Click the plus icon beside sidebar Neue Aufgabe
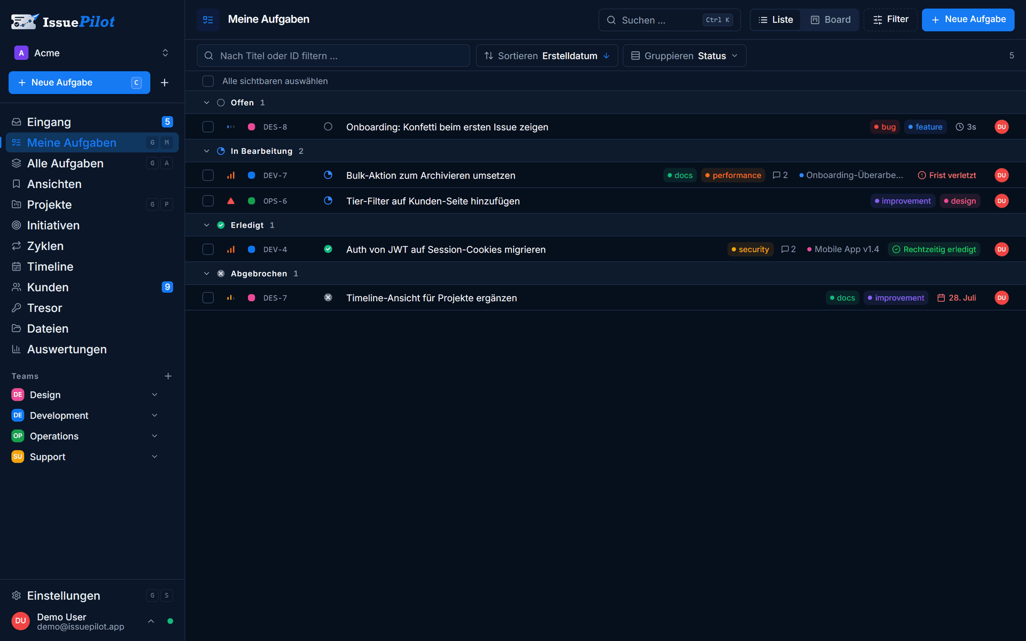Screen dimensions: 1026x641 [165, 83]
